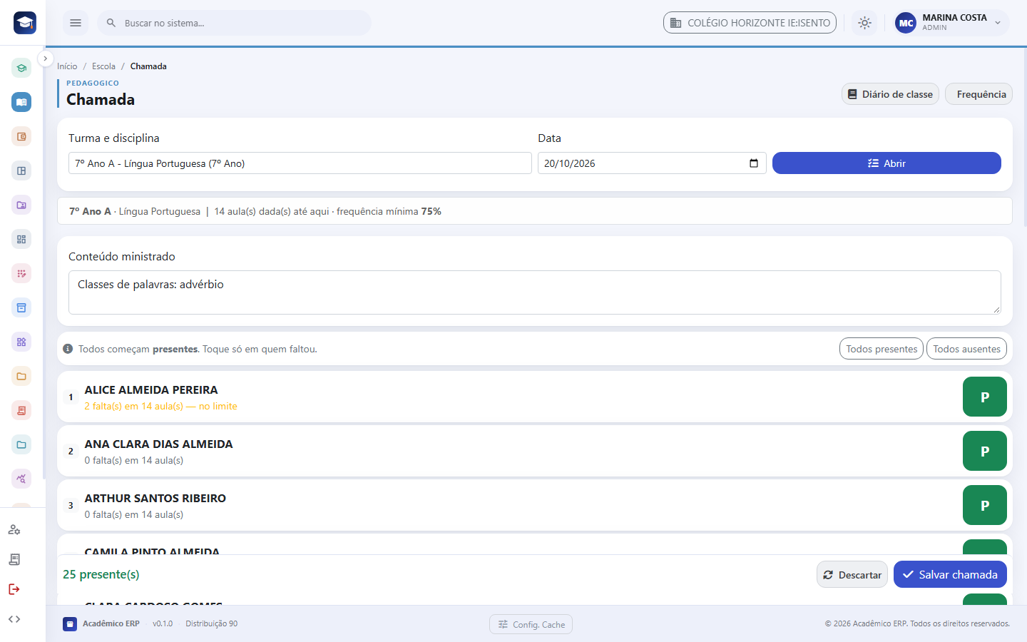Open the Turma e disciplina selector
The image size is (1027, 642).
pos(300,163)
